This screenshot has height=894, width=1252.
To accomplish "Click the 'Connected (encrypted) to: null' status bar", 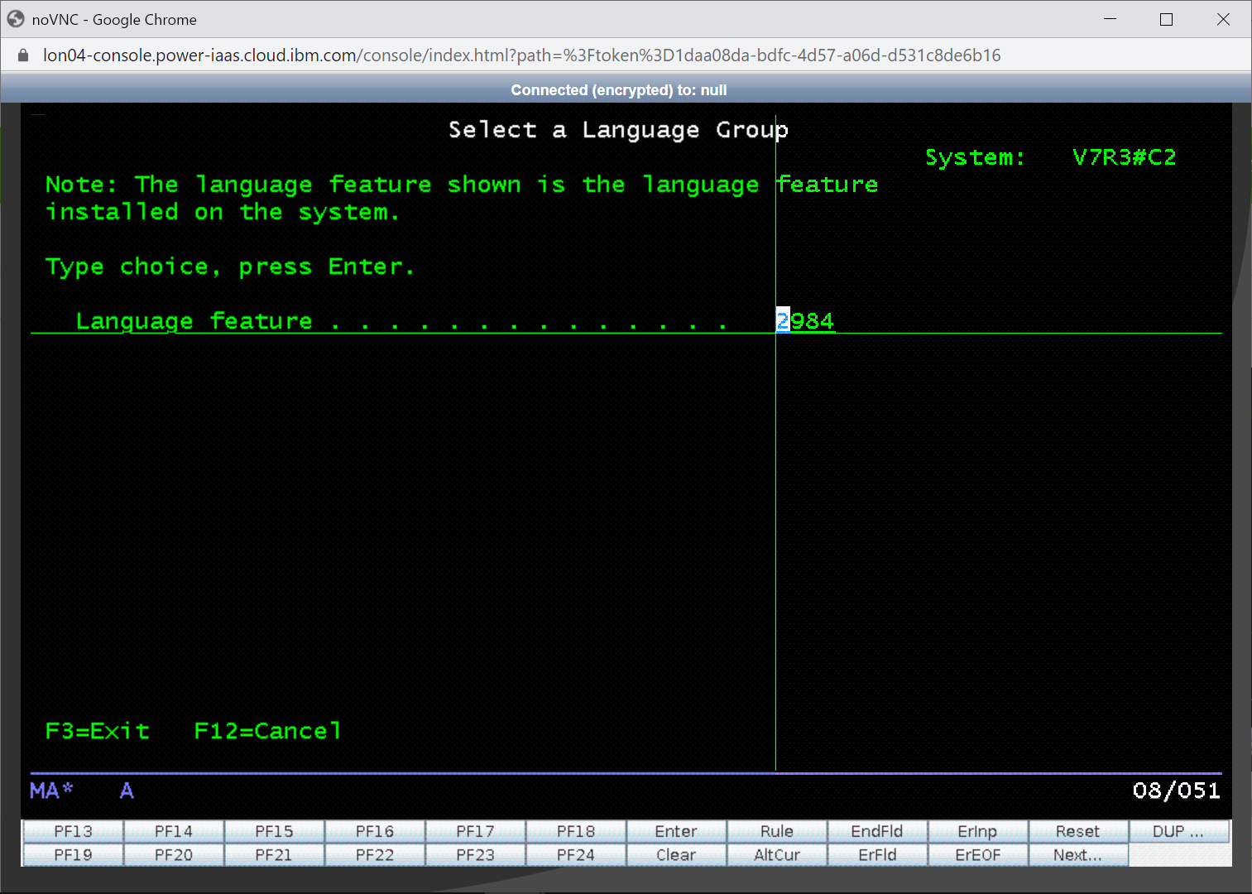I will [x=619, y=89].
